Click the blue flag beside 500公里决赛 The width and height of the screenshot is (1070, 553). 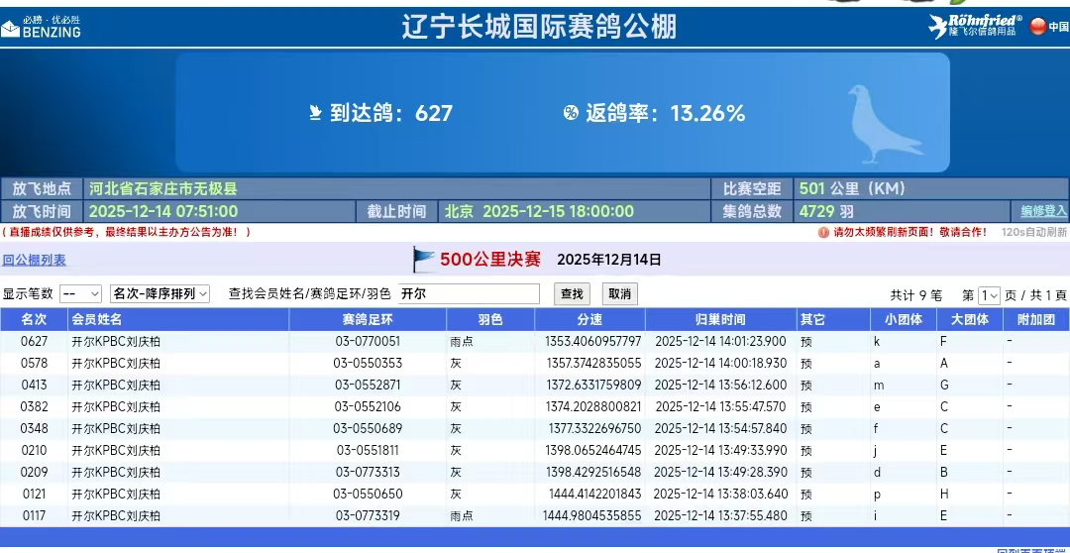click(x=424, y=260)
